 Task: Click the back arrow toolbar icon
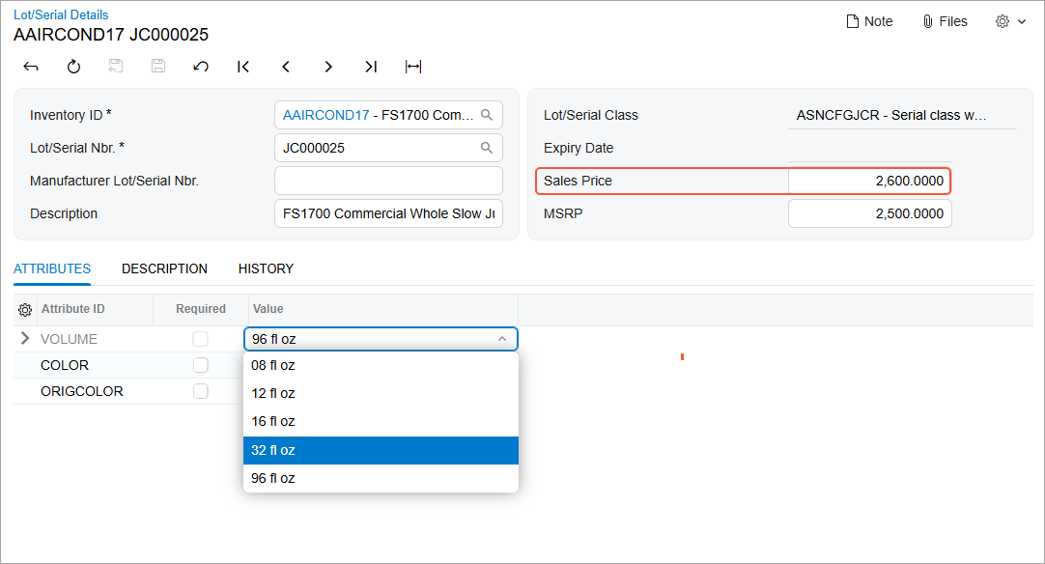tap(31, 67)
